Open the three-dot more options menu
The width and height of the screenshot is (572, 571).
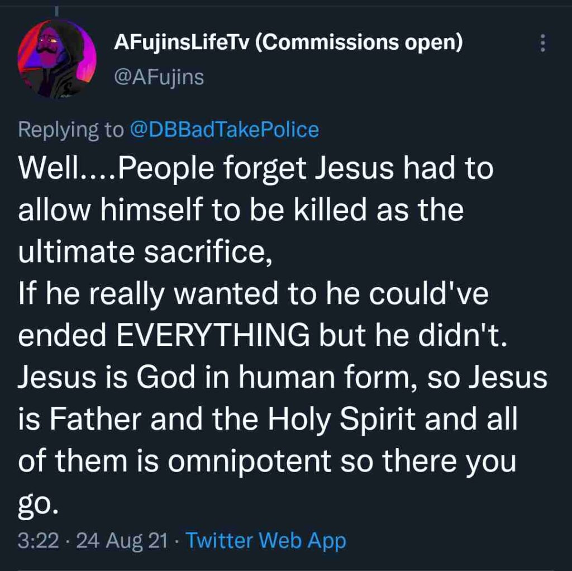coord(542,44)
